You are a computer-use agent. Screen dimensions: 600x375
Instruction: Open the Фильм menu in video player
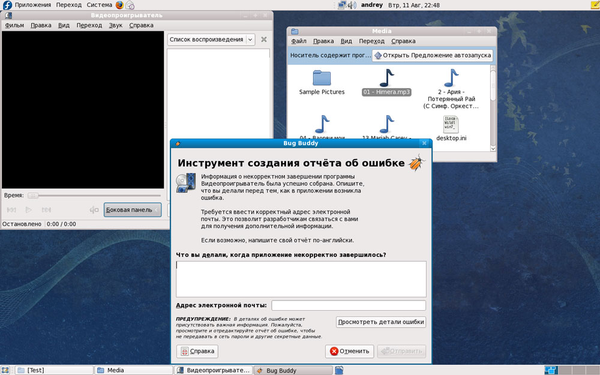click(x=14, y=25)
